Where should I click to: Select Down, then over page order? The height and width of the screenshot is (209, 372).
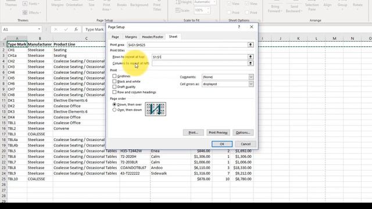[115, 105]
